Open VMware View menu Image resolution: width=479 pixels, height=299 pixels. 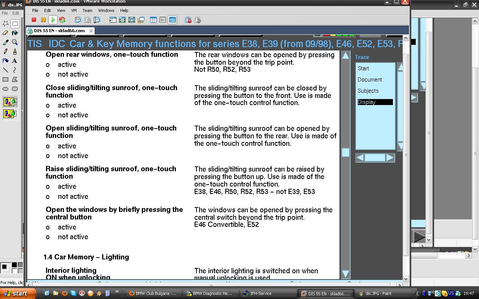61,10
